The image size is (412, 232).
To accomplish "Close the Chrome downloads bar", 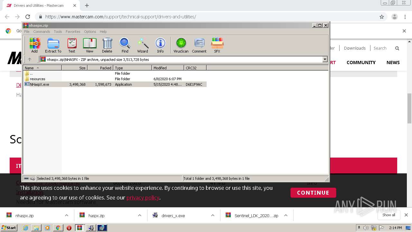I will coord(406,215).
